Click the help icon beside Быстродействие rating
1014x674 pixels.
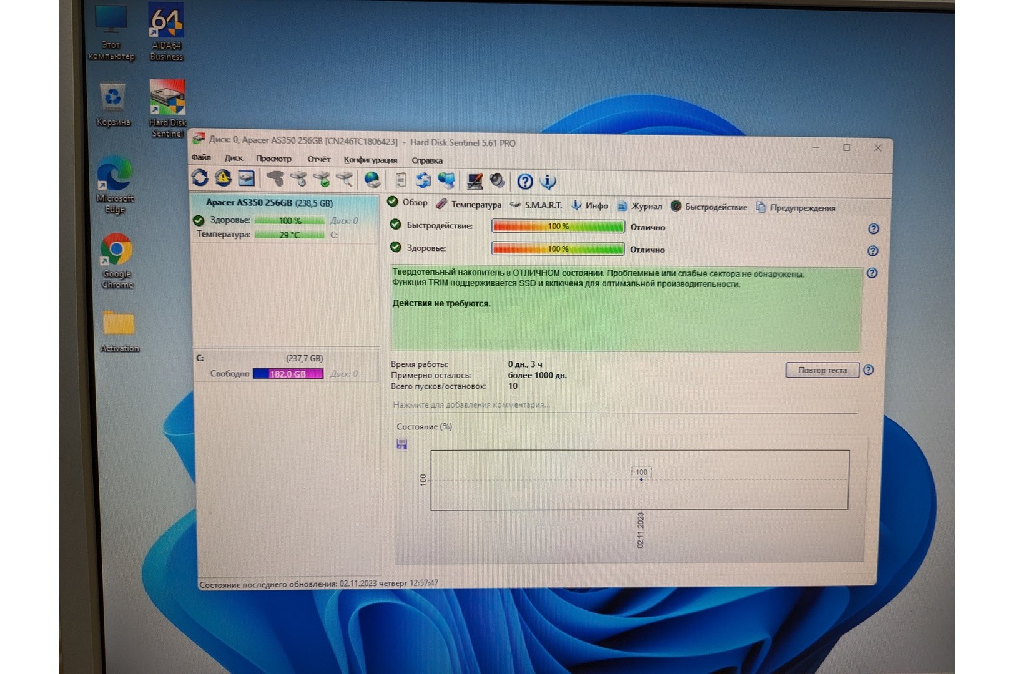click(874, 229)
